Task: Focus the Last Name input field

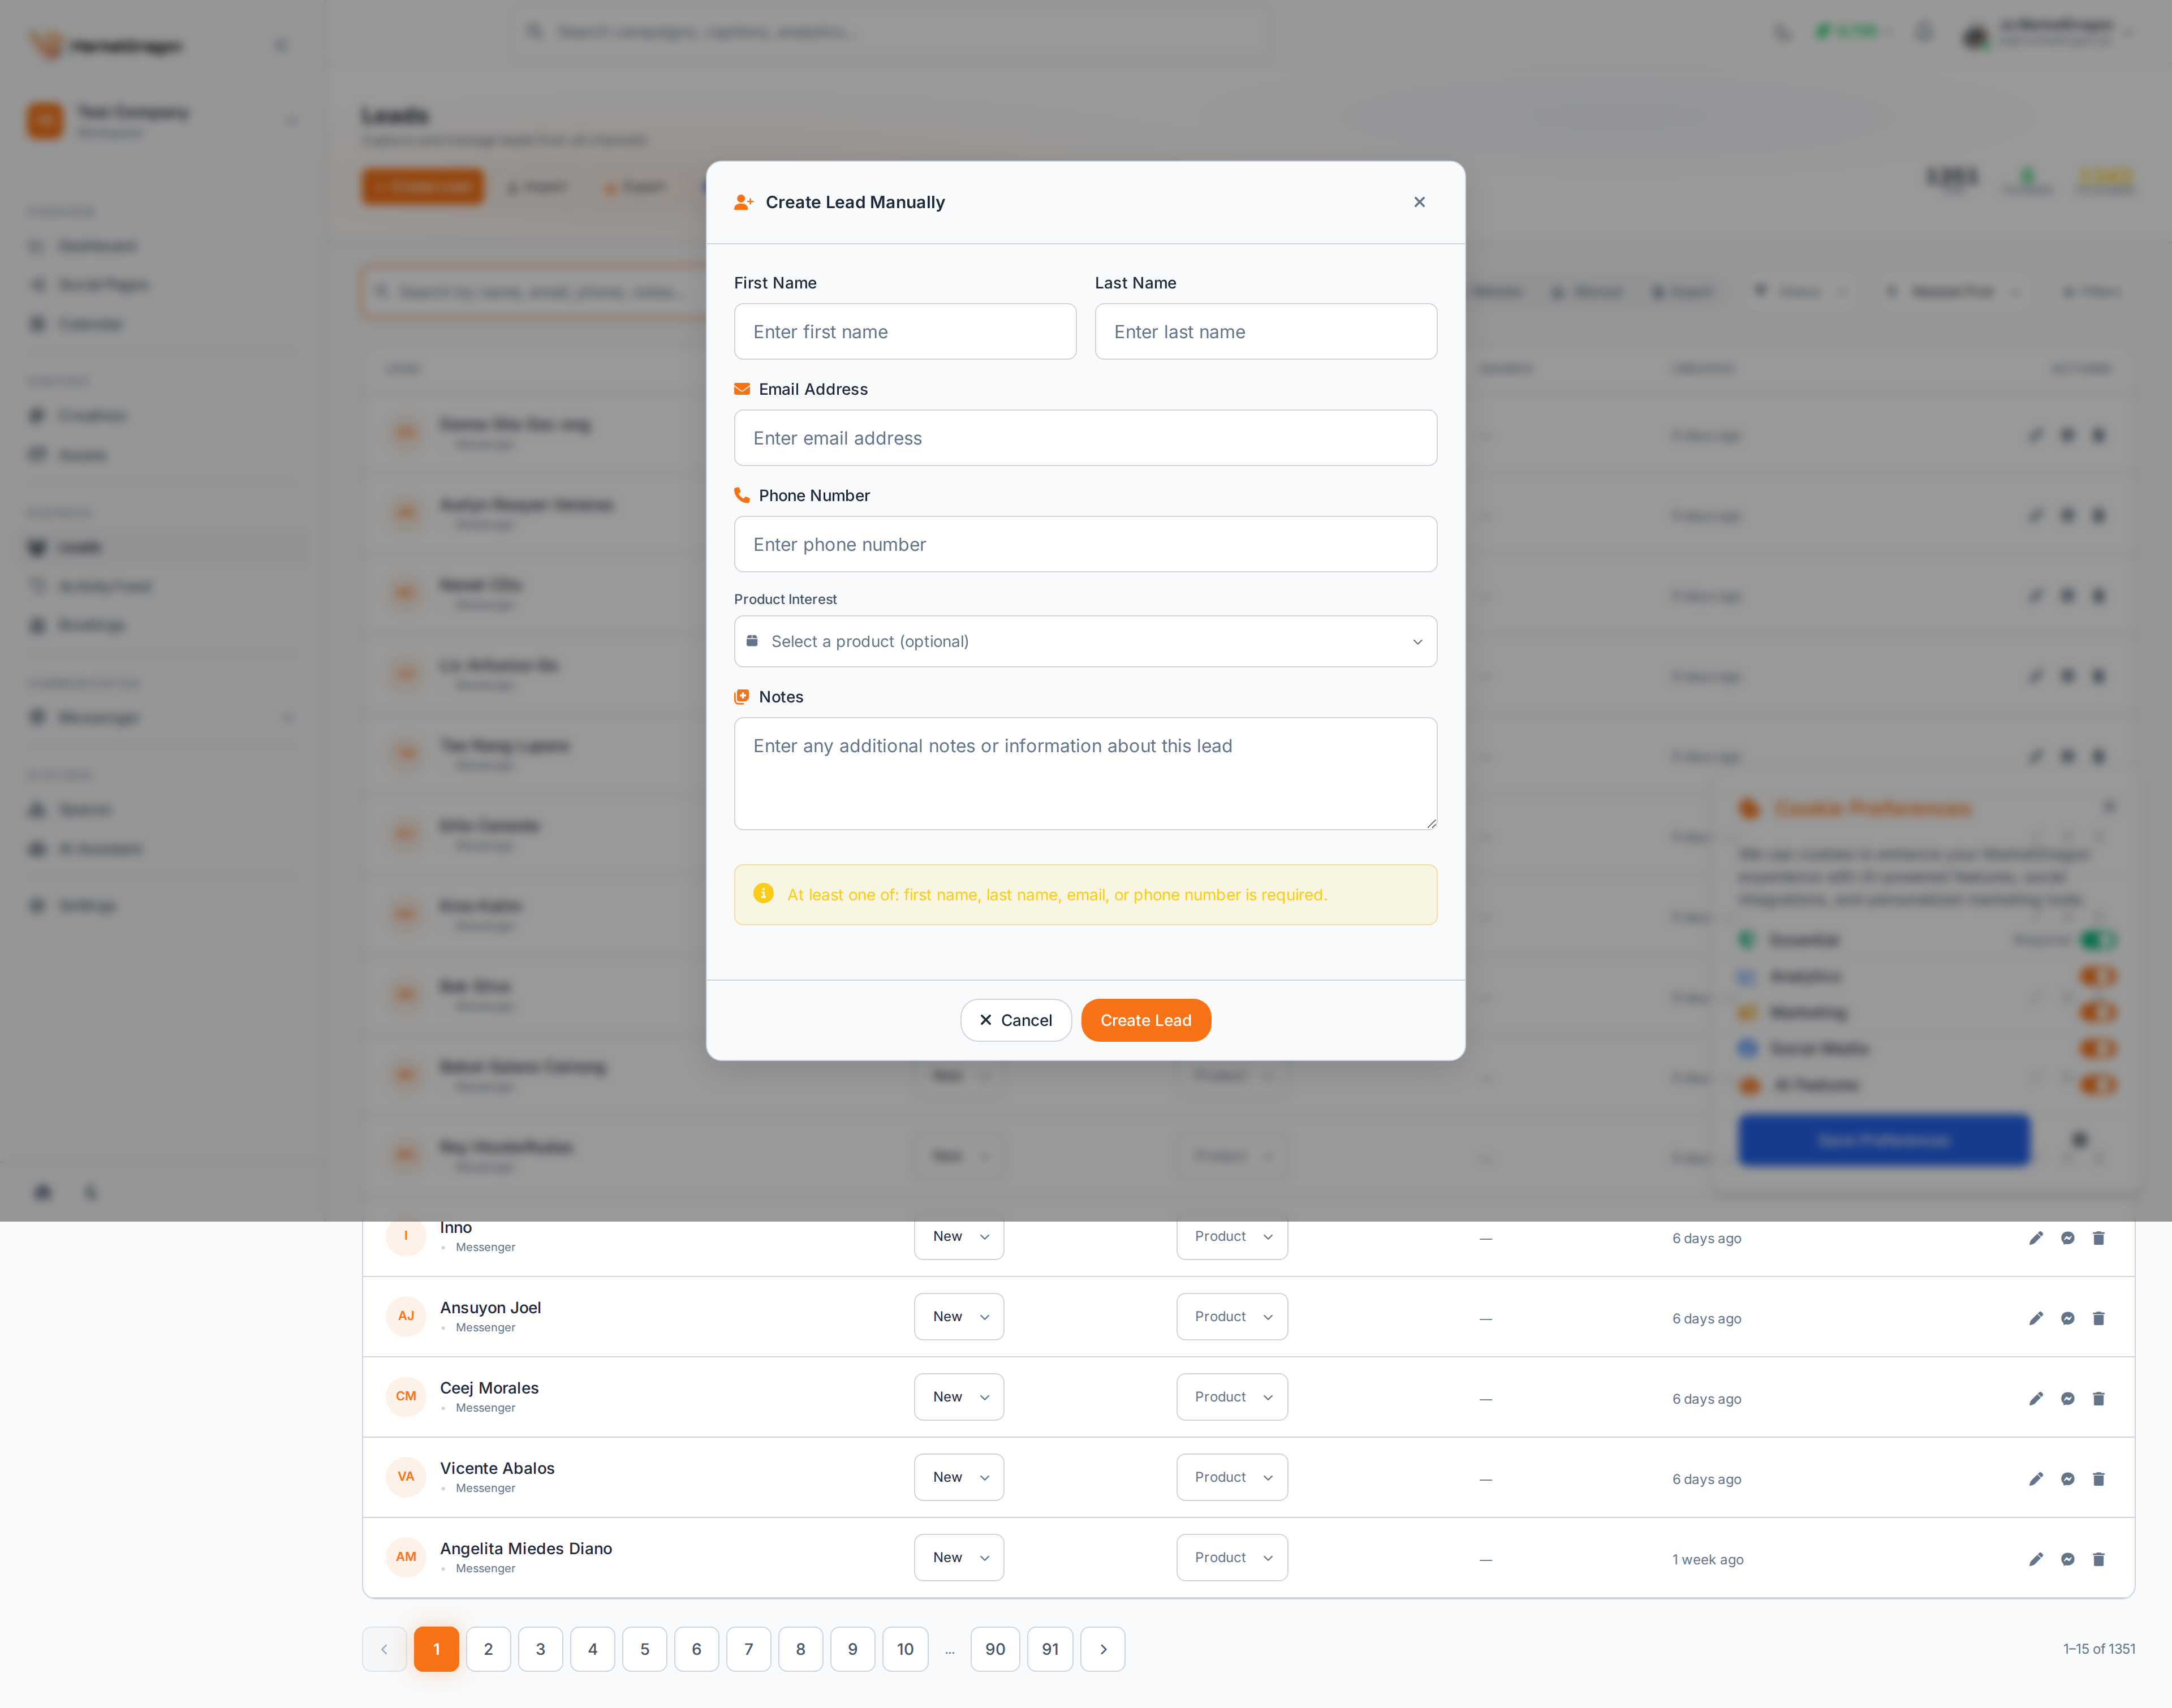Action: point(1266,331)
